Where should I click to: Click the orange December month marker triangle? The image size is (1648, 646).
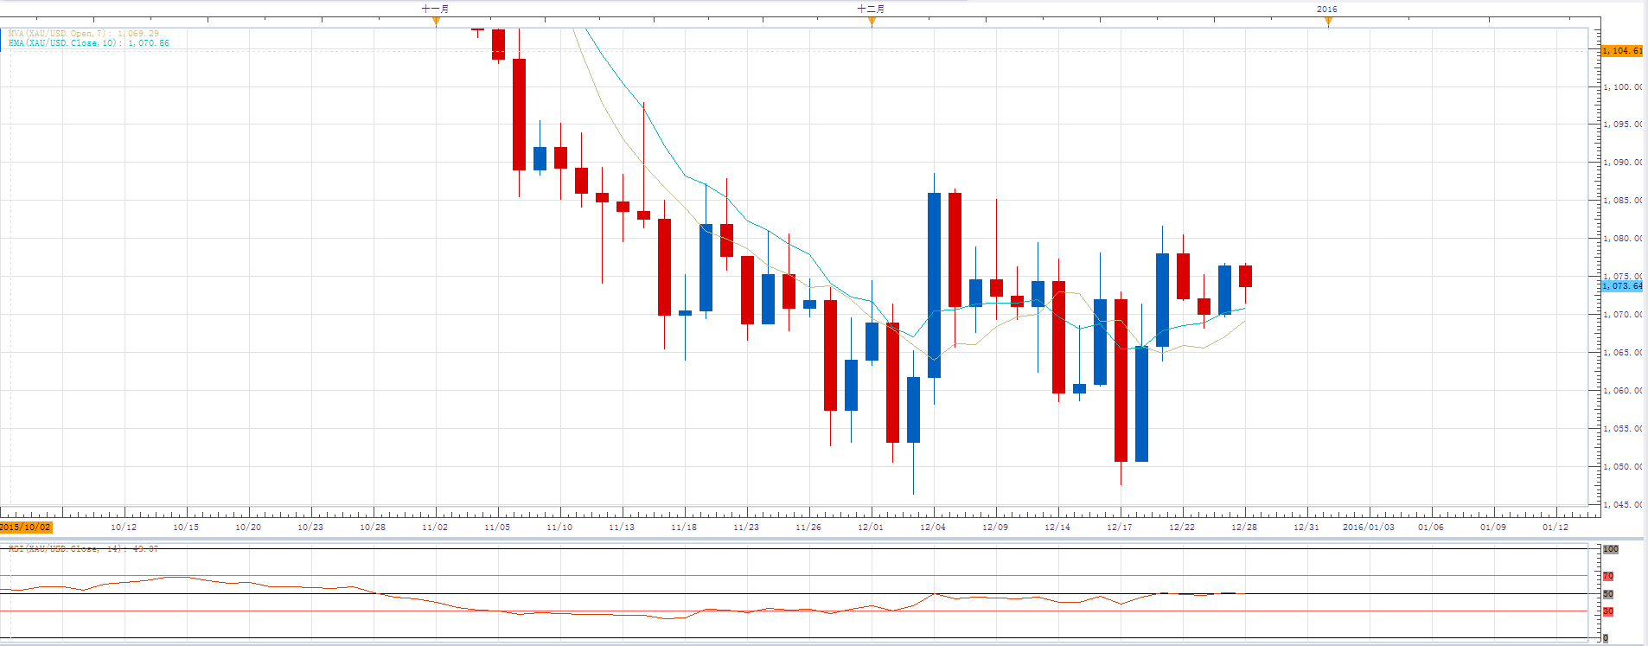tap(872, 22)
